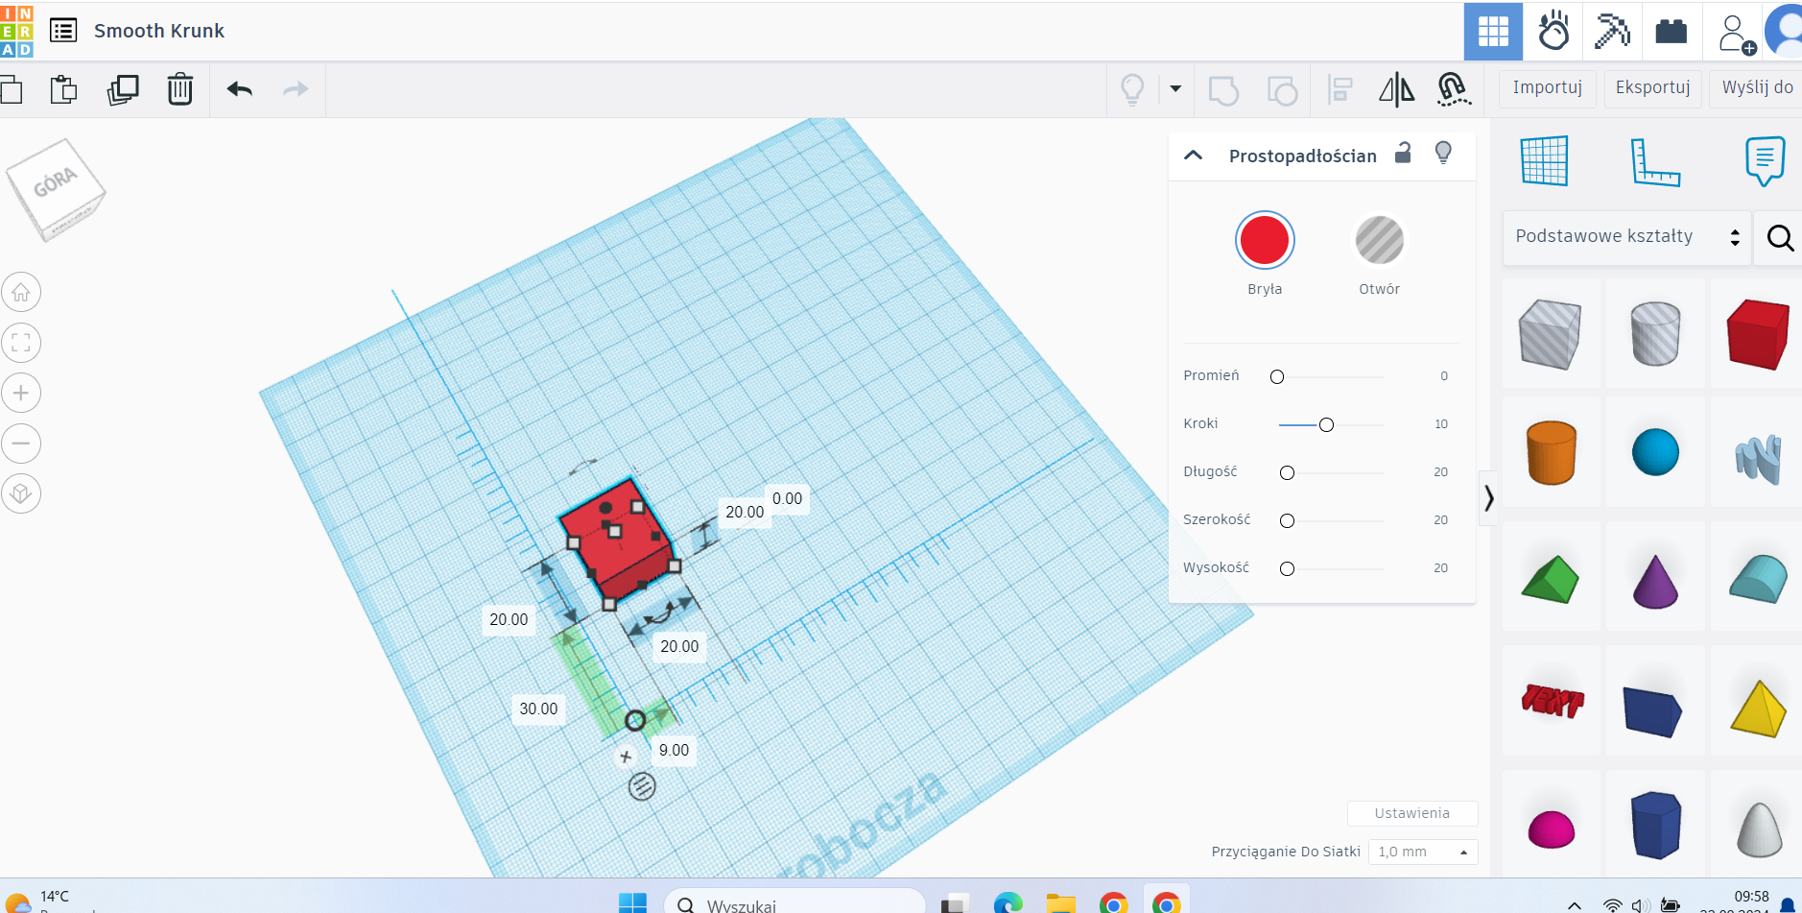Open the notes annotation tool
The width and height of the screenshot is (1802, 913).
tap(1765, 160)
